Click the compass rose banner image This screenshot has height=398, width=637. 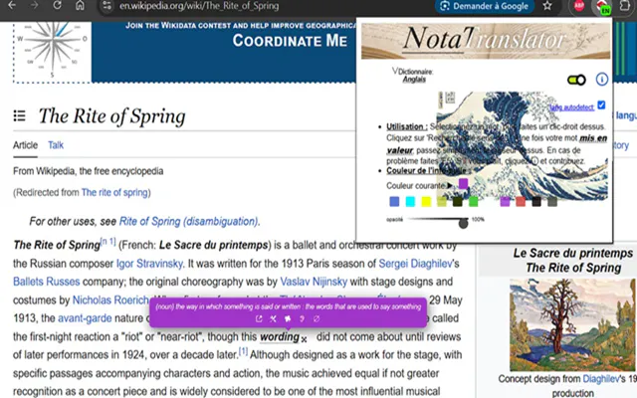53,50
